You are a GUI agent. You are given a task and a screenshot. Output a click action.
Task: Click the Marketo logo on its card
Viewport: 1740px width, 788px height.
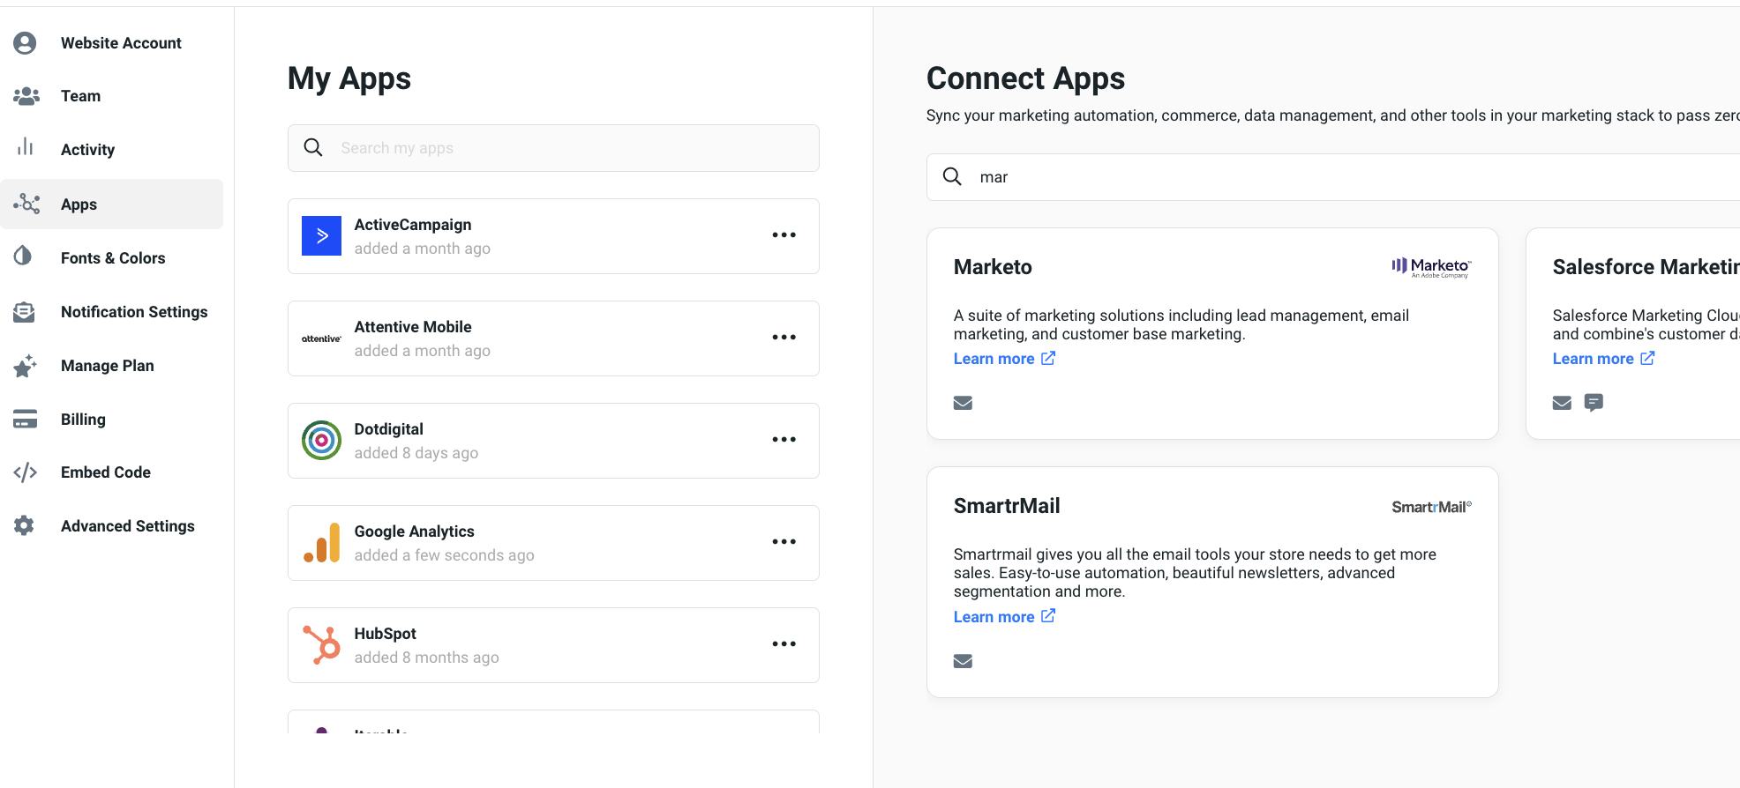click(1431, 267)
